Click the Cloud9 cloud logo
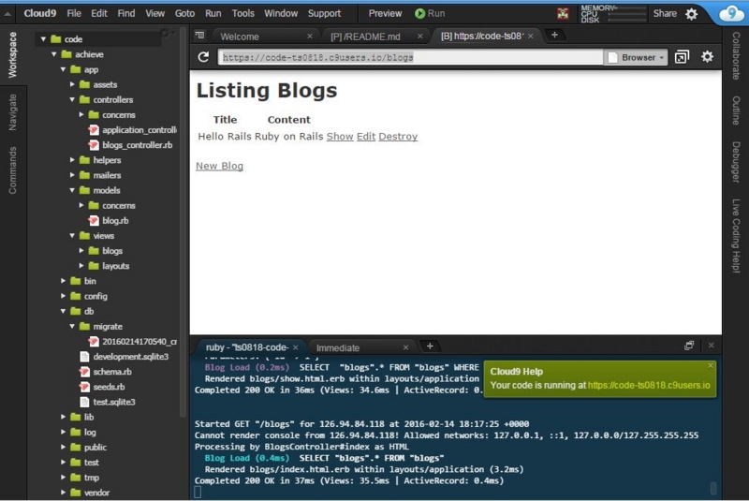This screenshot has height=501, width=749. tap(731, 13)
